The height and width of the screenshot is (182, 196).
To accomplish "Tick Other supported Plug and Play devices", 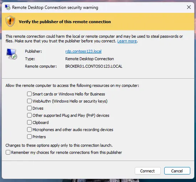I will 29,115.
